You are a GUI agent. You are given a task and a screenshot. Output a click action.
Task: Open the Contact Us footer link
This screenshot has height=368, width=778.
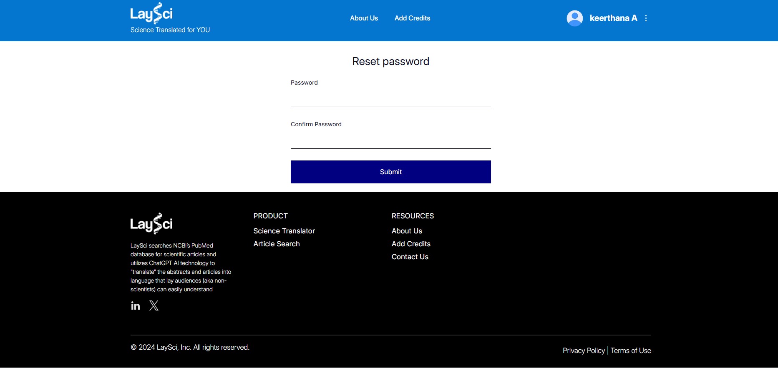pyautogui.click(x=410, y=257)
